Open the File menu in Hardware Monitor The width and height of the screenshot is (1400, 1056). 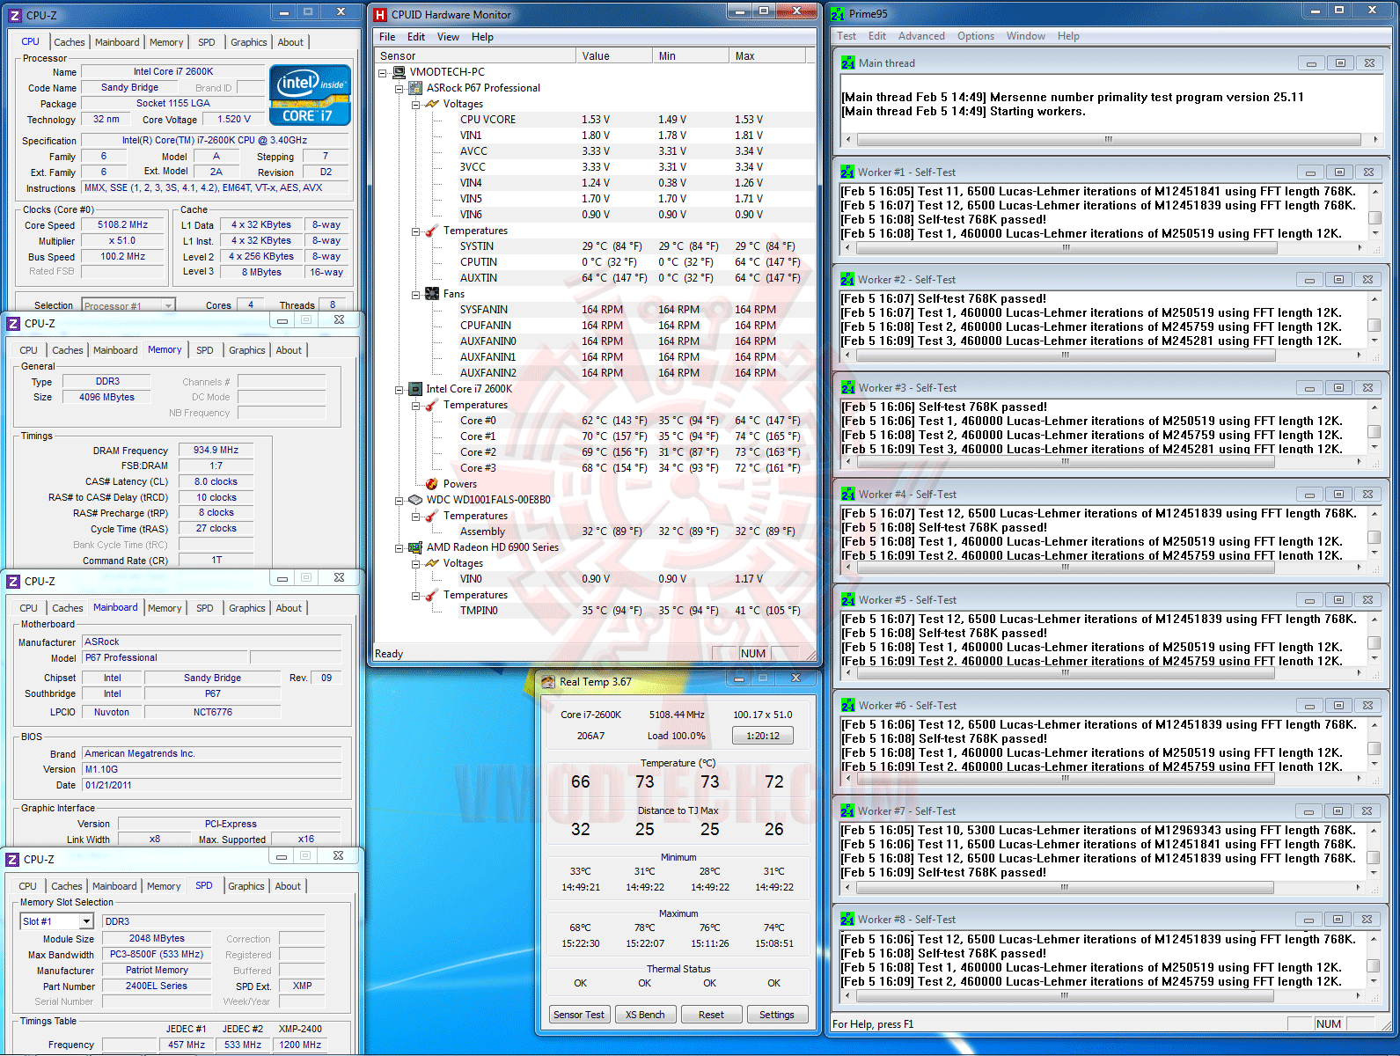[387, 37]
